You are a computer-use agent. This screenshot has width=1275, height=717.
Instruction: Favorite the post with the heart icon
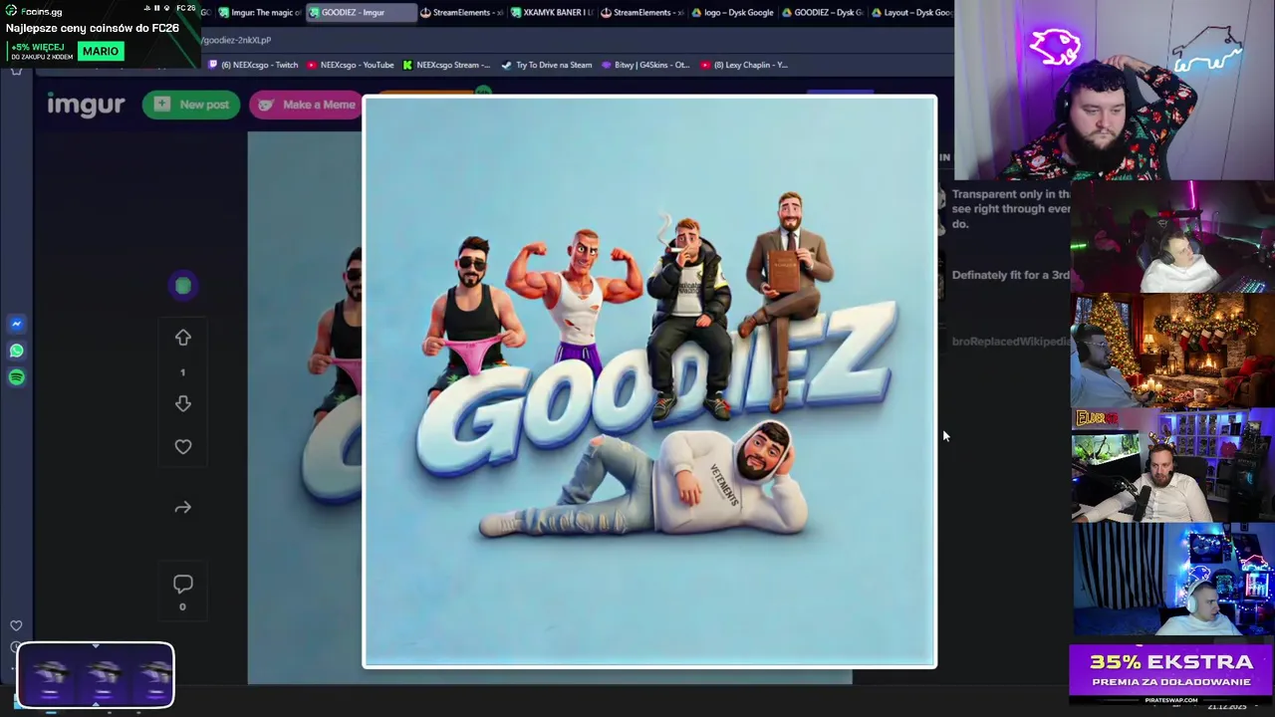pyautogui.click(x=183, y=447)
